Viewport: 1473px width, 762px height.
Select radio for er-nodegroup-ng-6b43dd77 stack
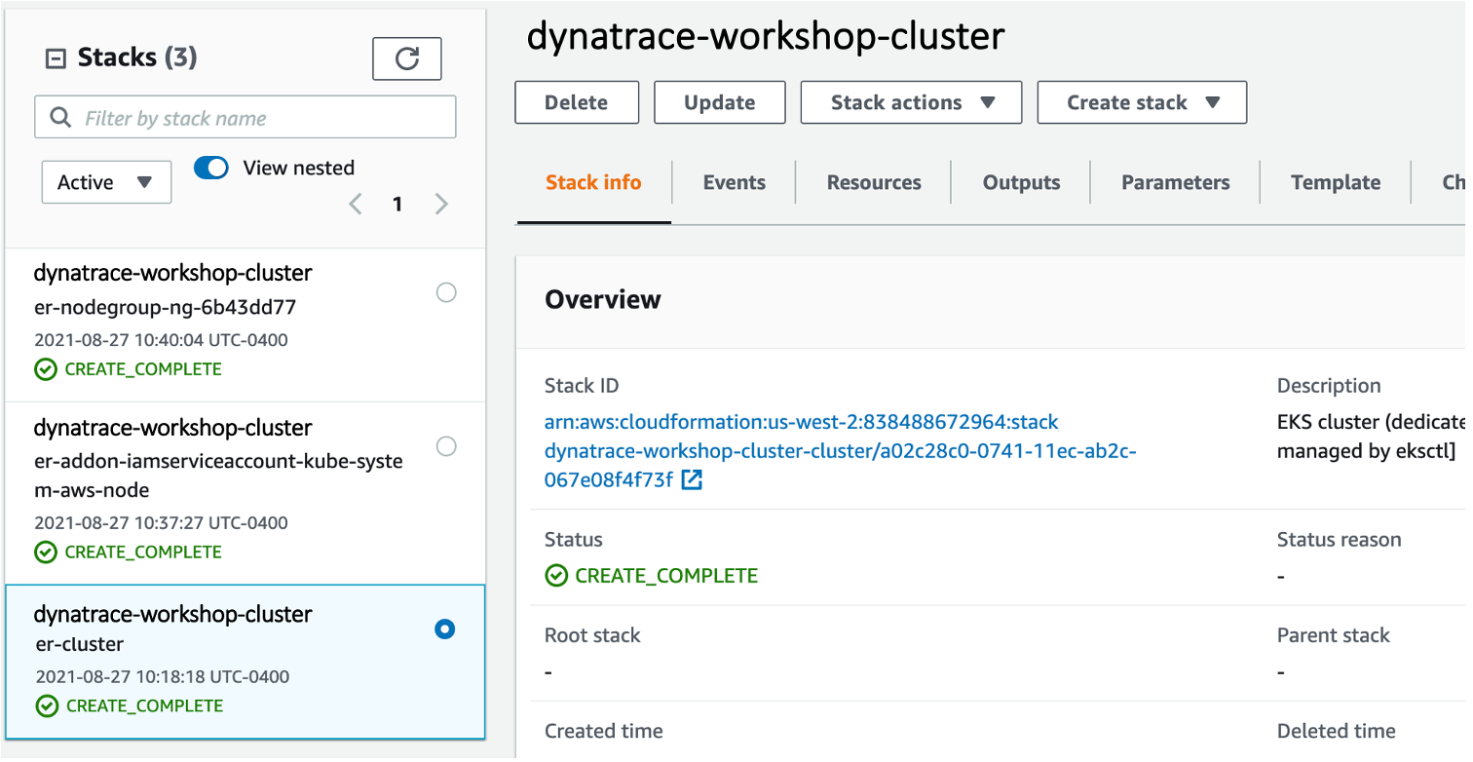(446, 292)
